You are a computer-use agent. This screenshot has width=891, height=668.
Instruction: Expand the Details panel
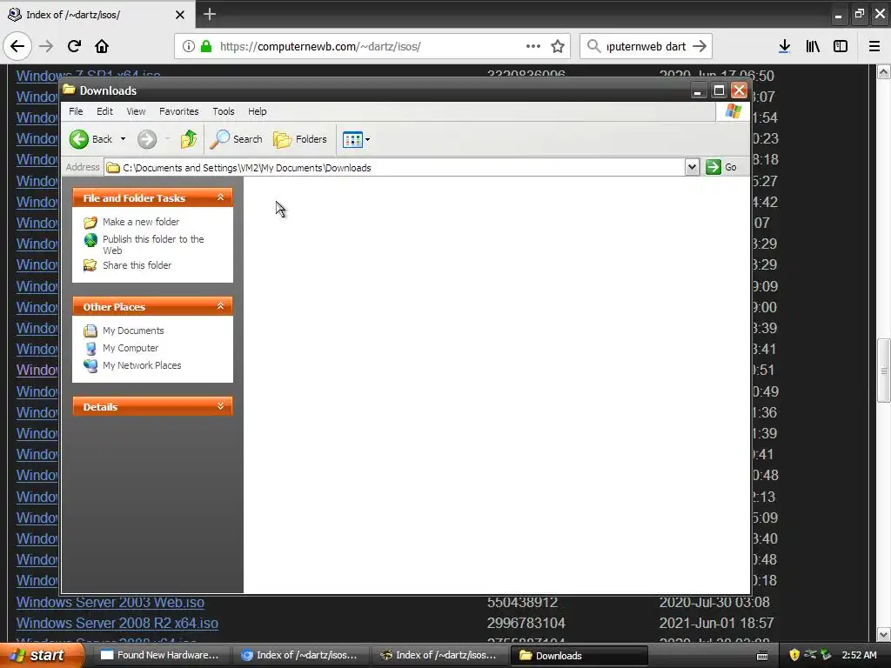coord(220,407)
